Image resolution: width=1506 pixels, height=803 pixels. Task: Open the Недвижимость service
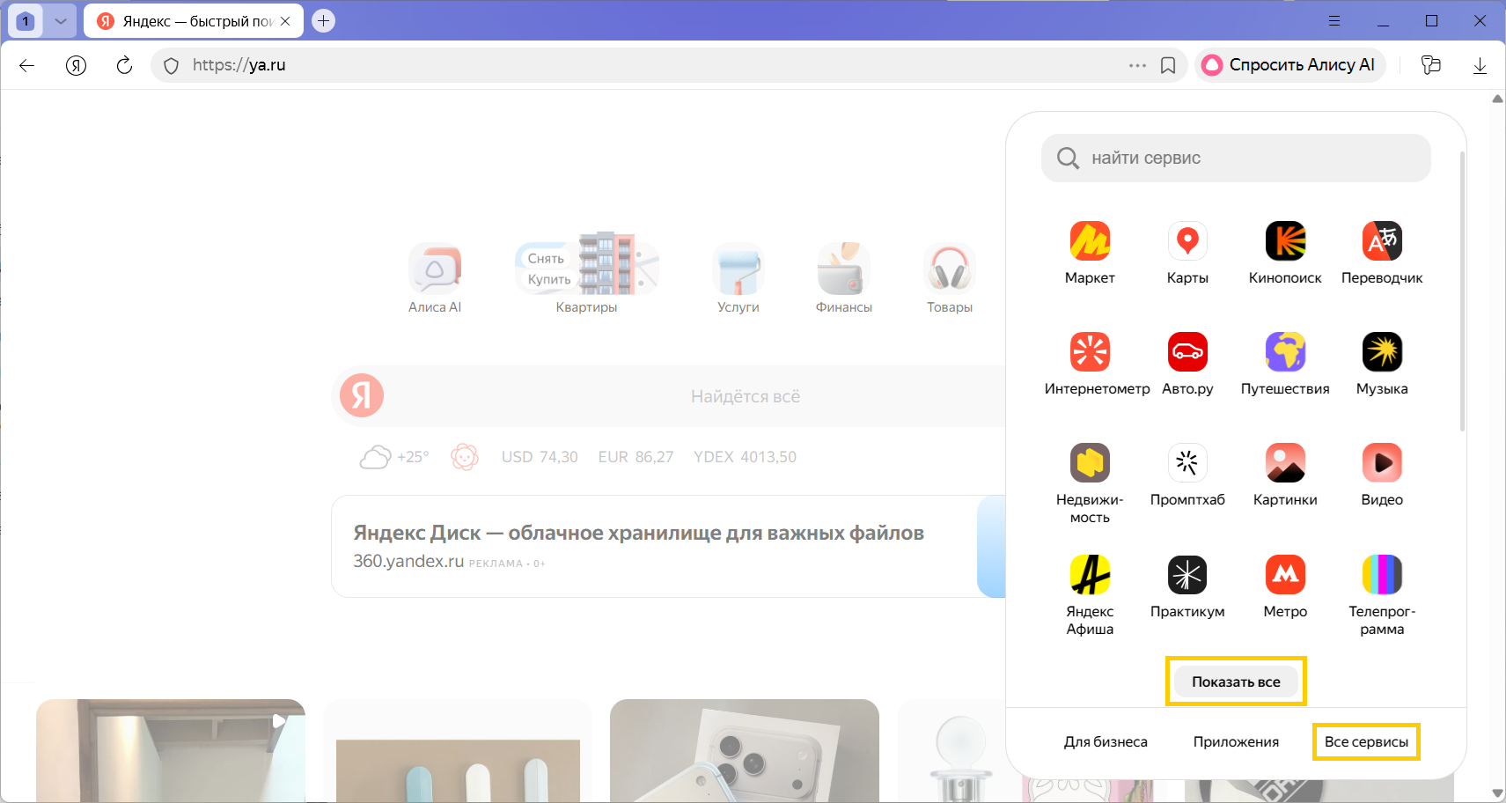(x=1090, y=483)
